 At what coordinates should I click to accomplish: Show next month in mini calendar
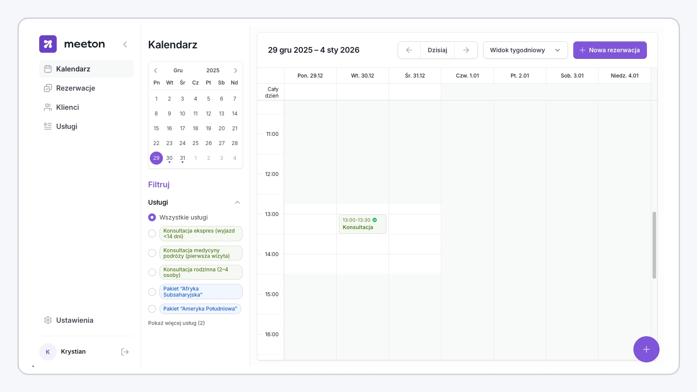click(x=235, y=71)
